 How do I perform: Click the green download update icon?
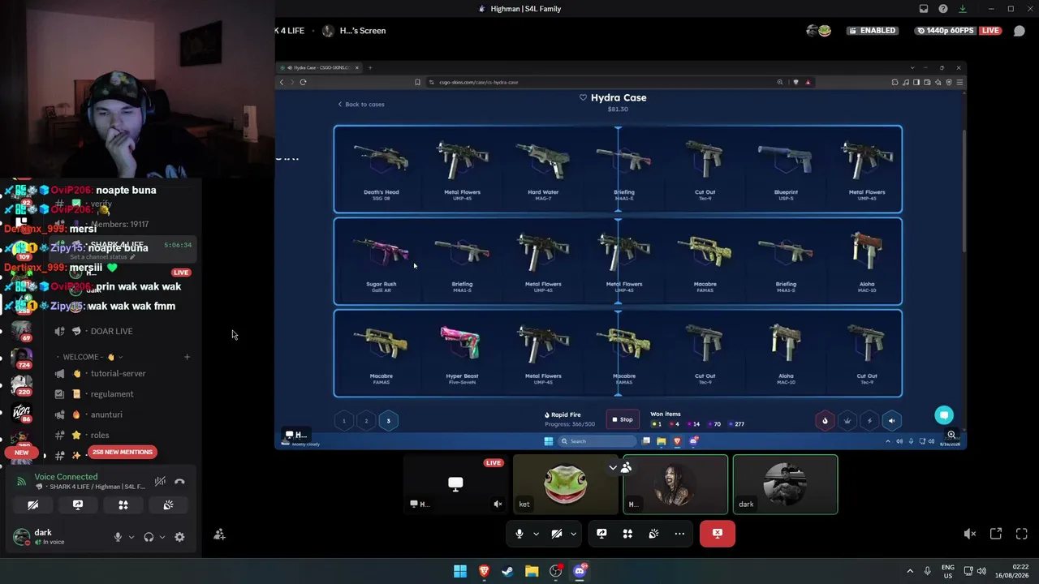coord(963,9)
